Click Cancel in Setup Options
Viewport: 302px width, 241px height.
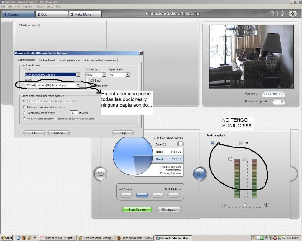tap(59, 133)
